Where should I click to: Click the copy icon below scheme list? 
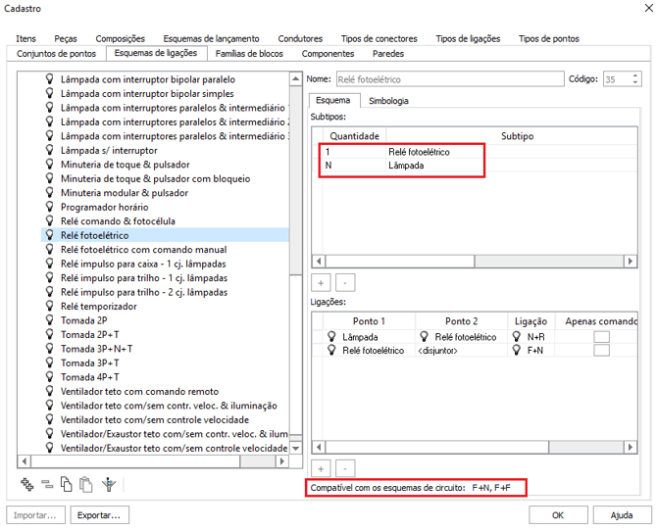[x=66, y=483]
